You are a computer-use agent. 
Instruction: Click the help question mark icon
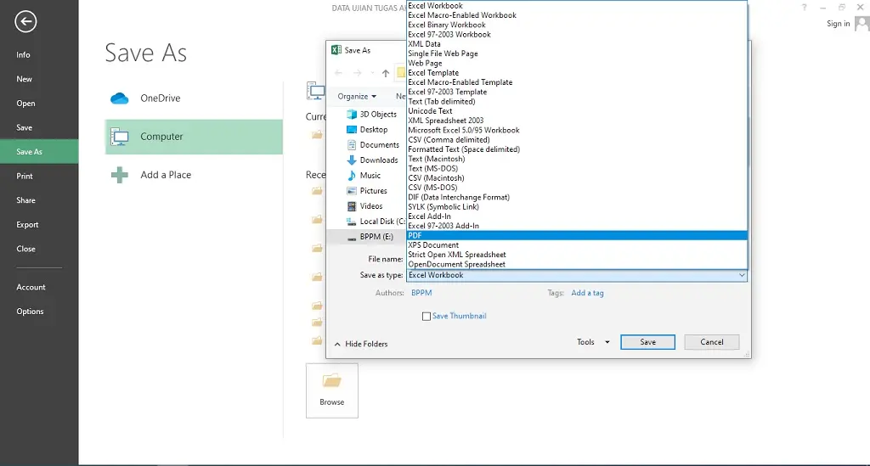[x=804, y=8]
